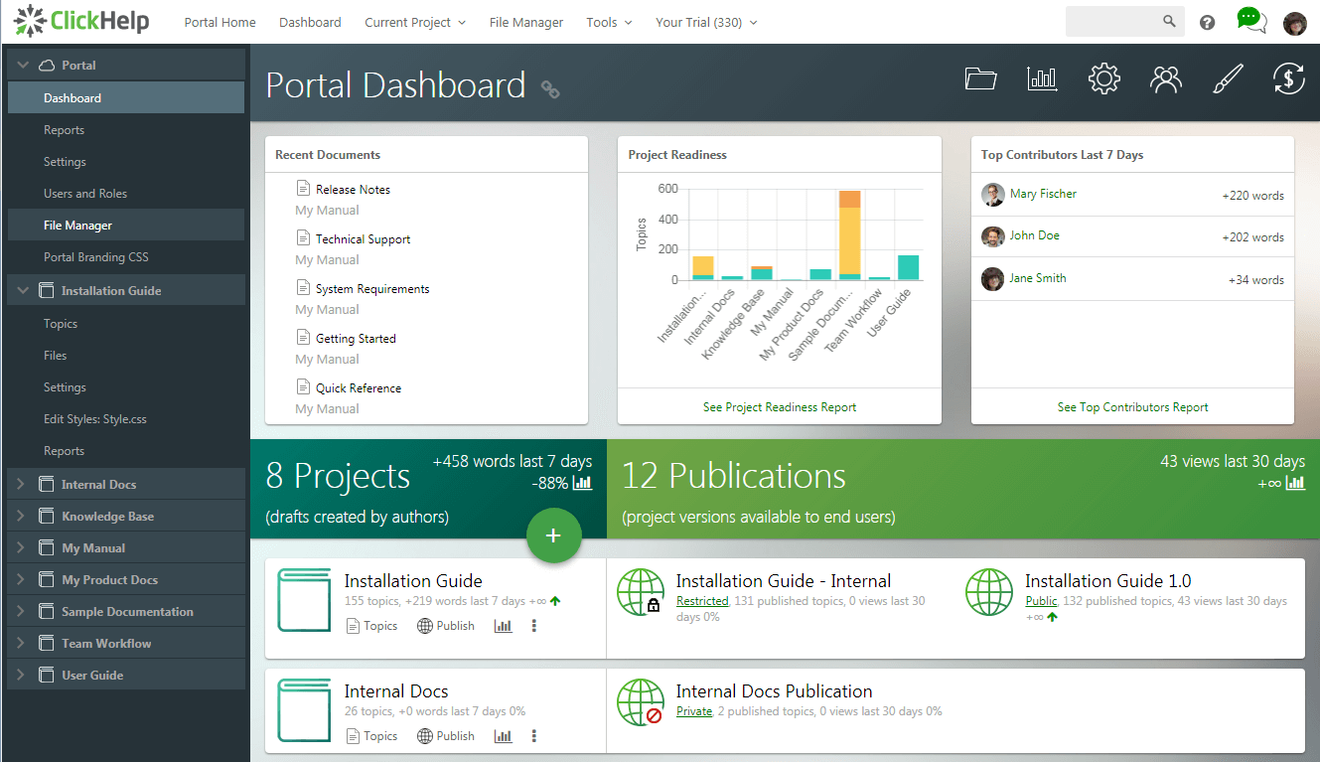Image resolution: width=1320 pixels, height=762 pixels.
Task: Collapse the Installation Guide sidebar section
Action: [21, 290]
